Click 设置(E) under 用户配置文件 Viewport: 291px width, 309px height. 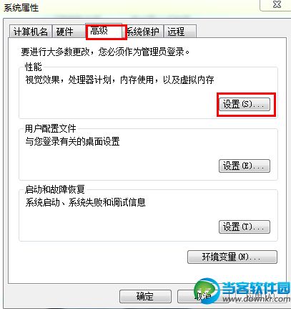click(245, 166)
